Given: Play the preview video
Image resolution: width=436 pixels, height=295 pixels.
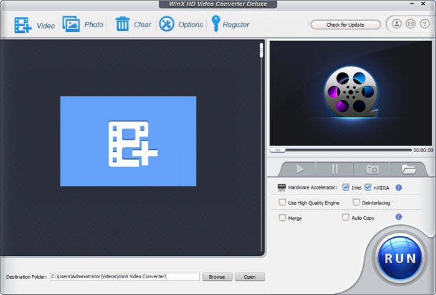Looking at the screenshot, I should click(300, 169).
